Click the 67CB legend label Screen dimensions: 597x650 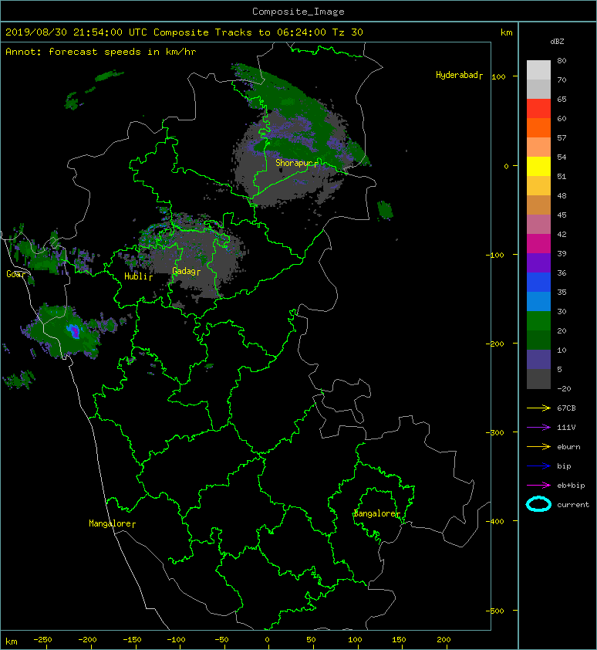[x=566, y=408]
